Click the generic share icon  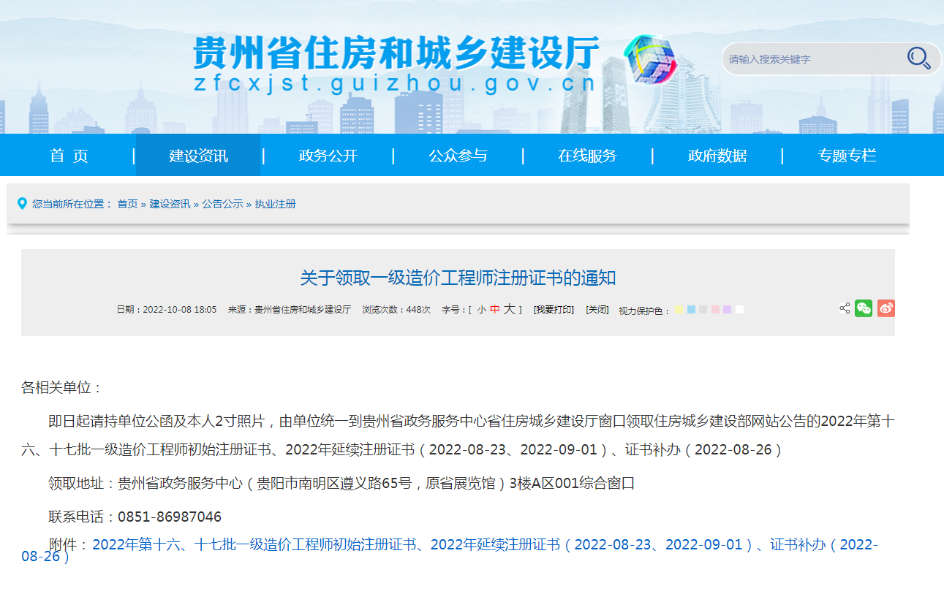click(x=845, y=308)
